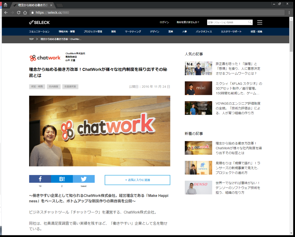The height and width of the screenshot is (237, 295).
Task: Open マーケティング category
Action: tap(133, 32)
